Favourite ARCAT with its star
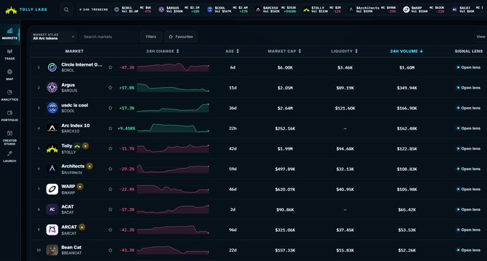The height and width of the screenshot is (261, 487). [x=110, y=230]
